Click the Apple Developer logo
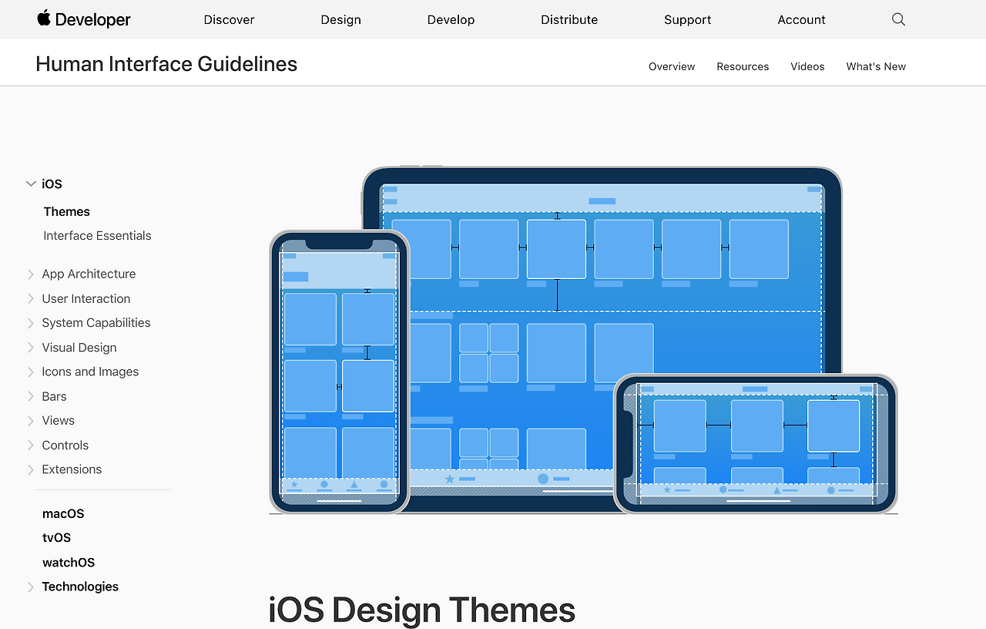 click(x=84, y=19)
